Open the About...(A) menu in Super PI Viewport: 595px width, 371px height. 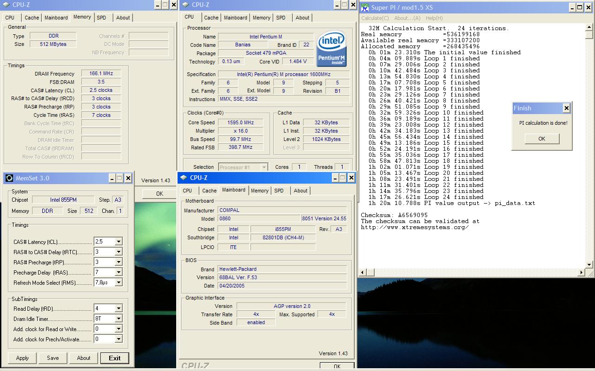pyautogui.click(x=407, y=18)
